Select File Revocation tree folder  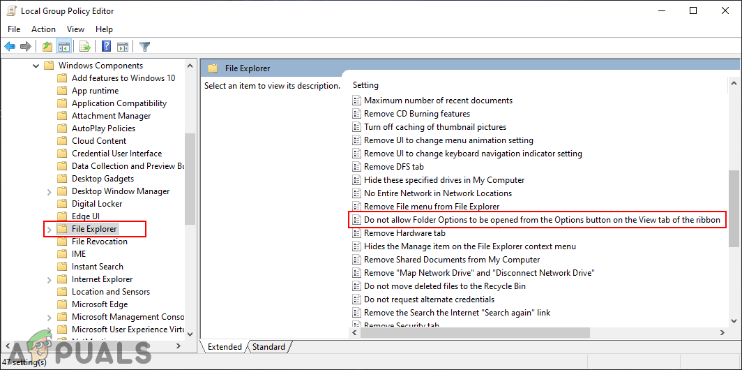point(99,242)
